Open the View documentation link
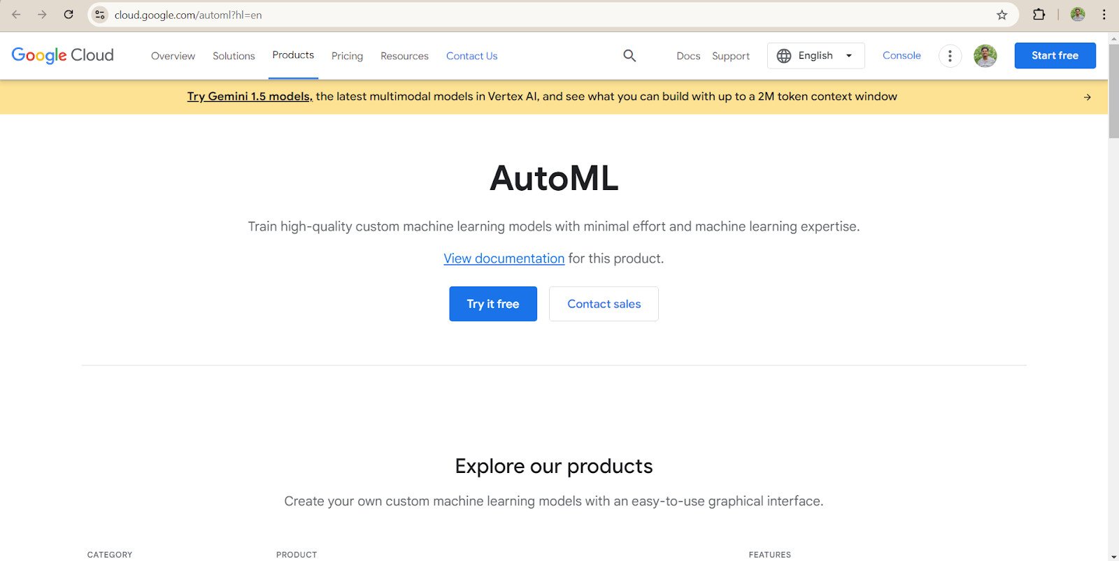This screenshot has width=1119, height=561. pyautogui.click(x=504, y=258)
